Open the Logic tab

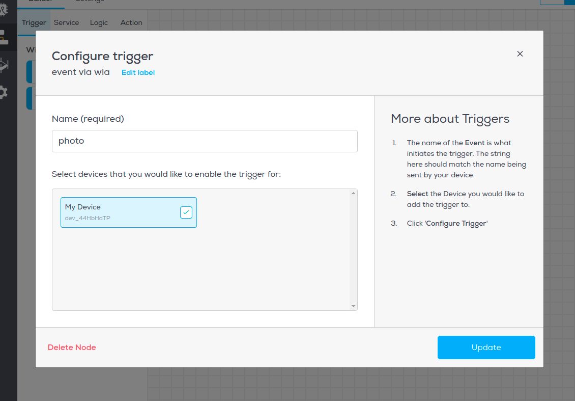[x=99, y=23]
